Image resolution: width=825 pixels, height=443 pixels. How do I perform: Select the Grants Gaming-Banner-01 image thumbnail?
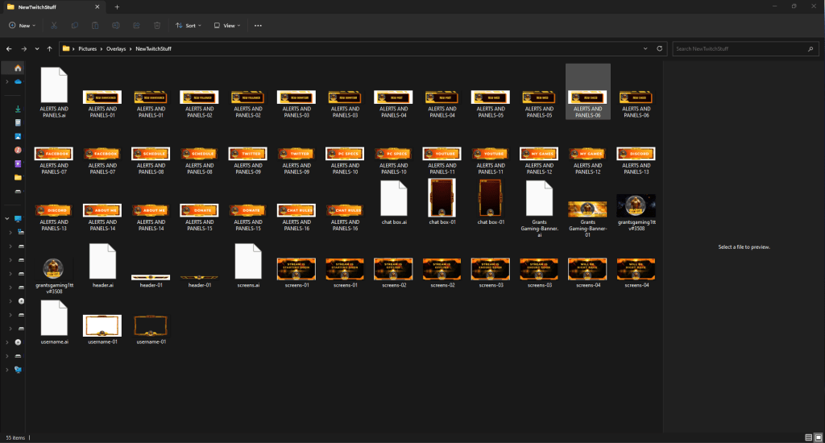(x=587, y=209)
